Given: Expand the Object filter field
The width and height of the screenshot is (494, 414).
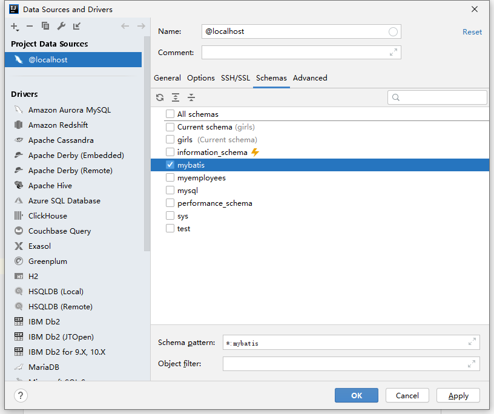Looking at the screenshot, I should point(472,364).
